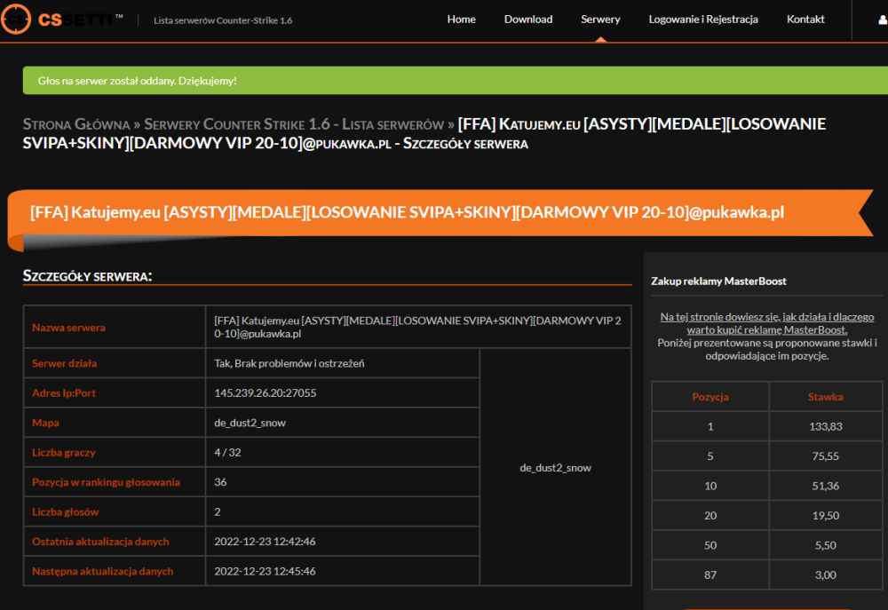This screenshot has width=888, height=610.
Task: Open Logowanie i Rejestracja page
Action: 702,20
